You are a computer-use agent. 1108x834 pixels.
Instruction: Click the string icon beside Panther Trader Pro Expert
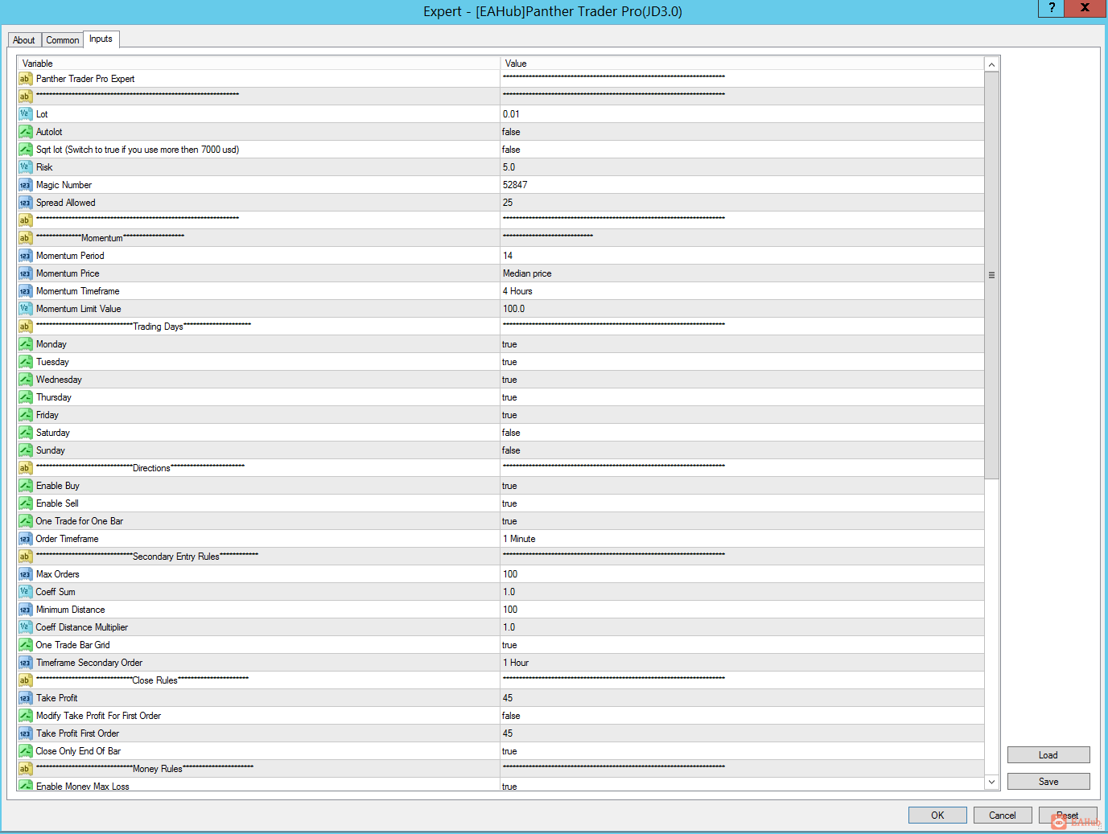coord(25,79)
